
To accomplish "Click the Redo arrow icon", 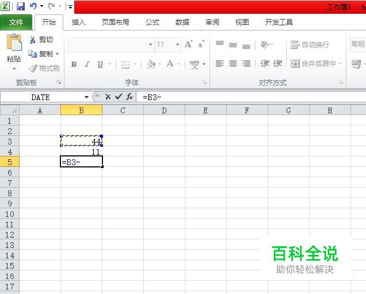I will [x=51, y=6].
